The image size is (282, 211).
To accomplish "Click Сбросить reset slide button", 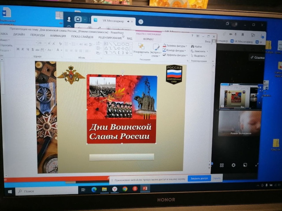I will coord(6,45).
